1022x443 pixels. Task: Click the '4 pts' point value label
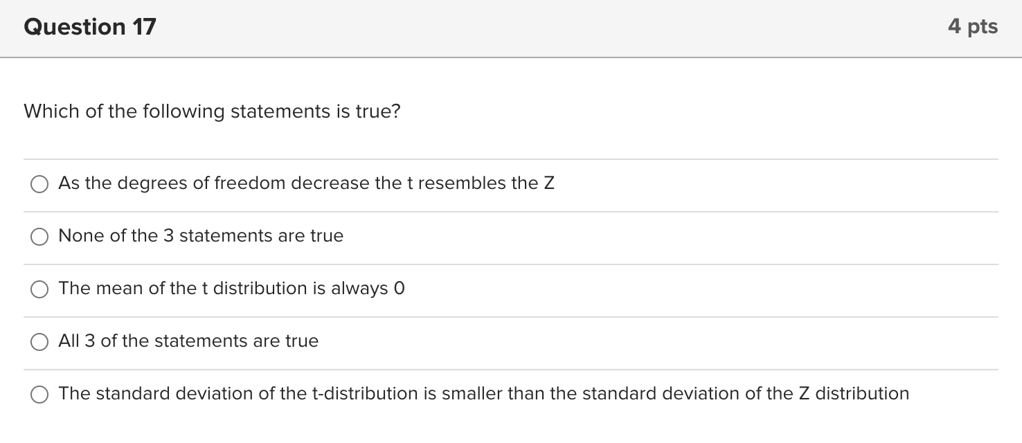pos(974,26)
